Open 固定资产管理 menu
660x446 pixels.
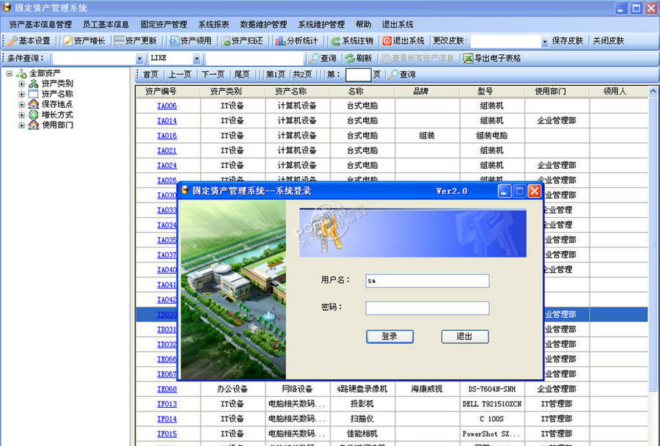[164, 24]
